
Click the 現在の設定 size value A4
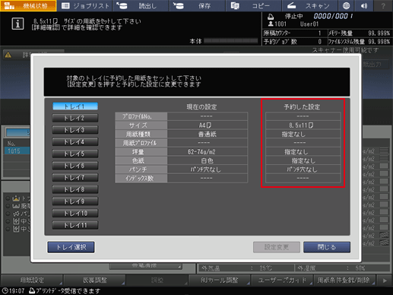tap(208, 125)
